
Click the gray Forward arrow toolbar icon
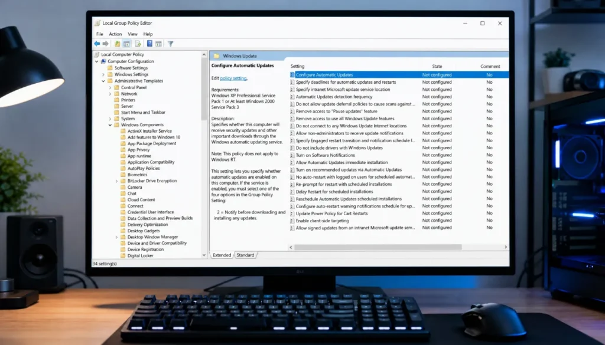tap(105, 44)
